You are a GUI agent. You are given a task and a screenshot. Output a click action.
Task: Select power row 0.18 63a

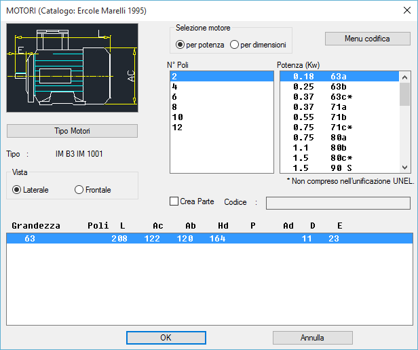click(339, 77)
